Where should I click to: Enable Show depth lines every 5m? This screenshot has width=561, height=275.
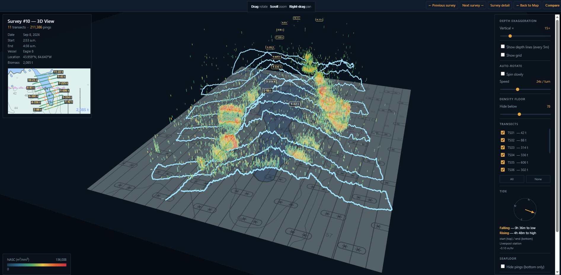pyautogui.click(x=503, y=47)
